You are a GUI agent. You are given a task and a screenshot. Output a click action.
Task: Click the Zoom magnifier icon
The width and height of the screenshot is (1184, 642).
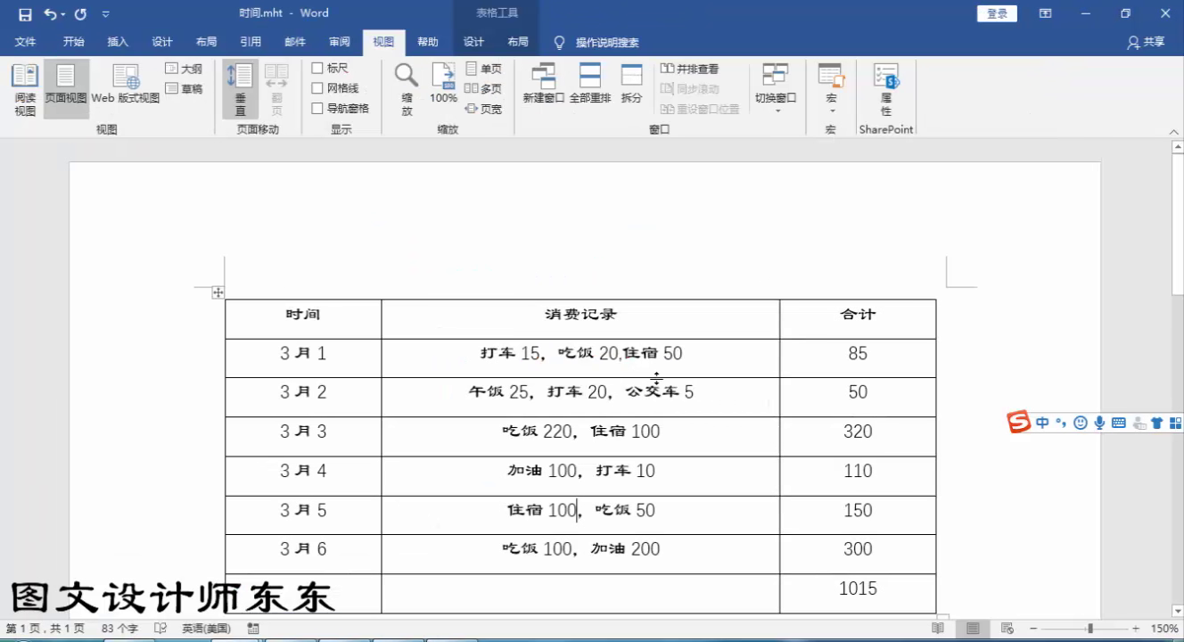point(407,89)
